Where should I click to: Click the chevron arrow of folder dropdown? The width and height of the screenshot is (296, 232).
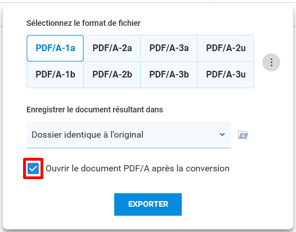[x=222, y=135]
